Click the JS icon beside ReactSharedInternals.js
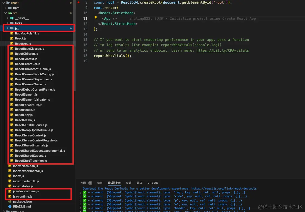The image size is (305, 212). point(12,146)
